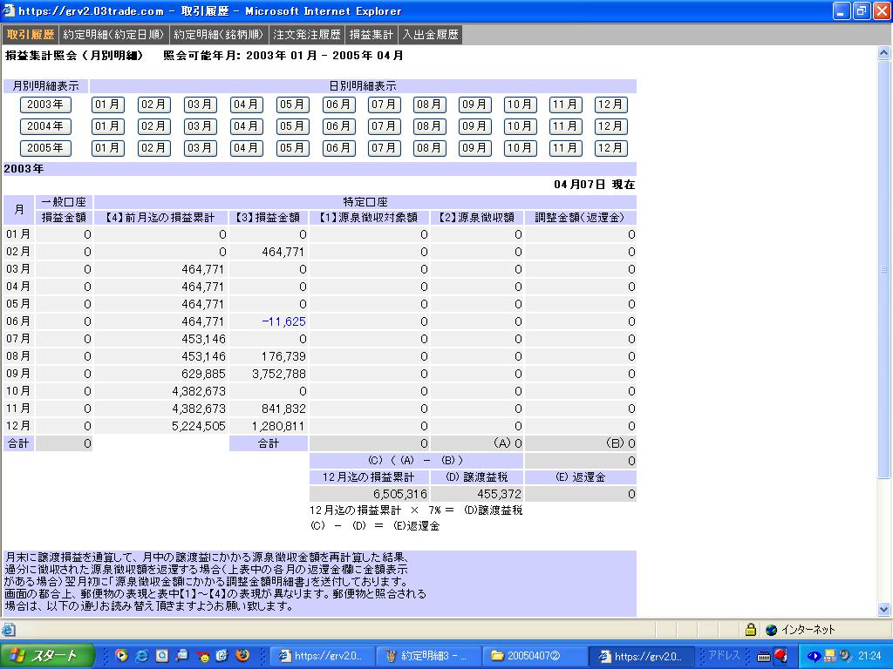Screen dimensions: 893x669
Task: Open the 入出金履歴 tab
Action: point(430,35)
